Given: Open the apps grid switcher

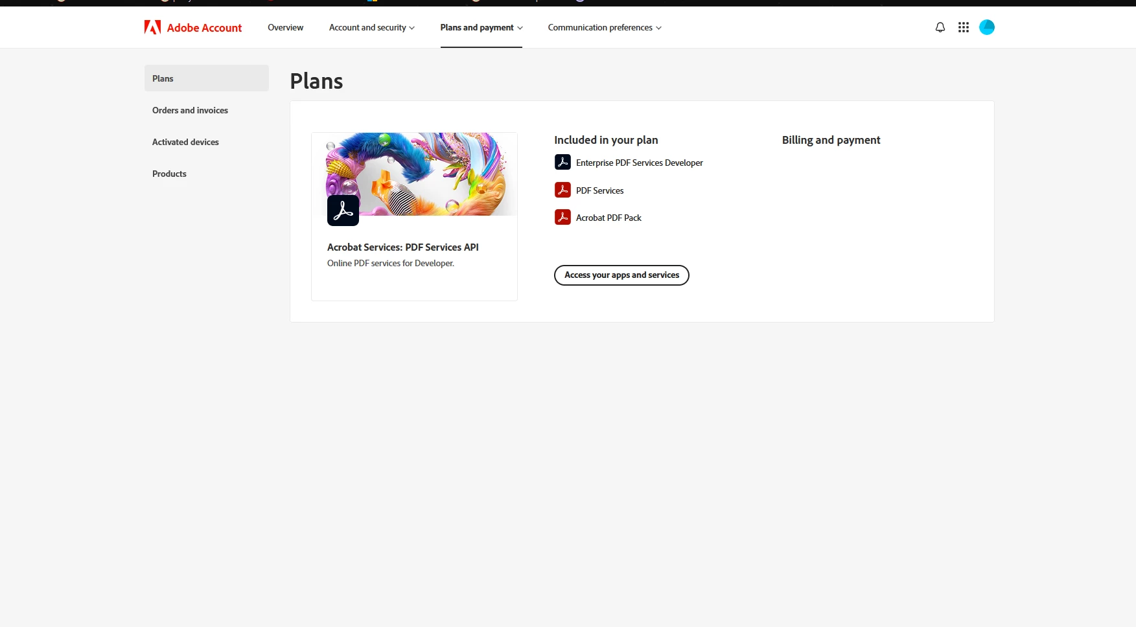Looking at the screenshot, I should point(964,27).
